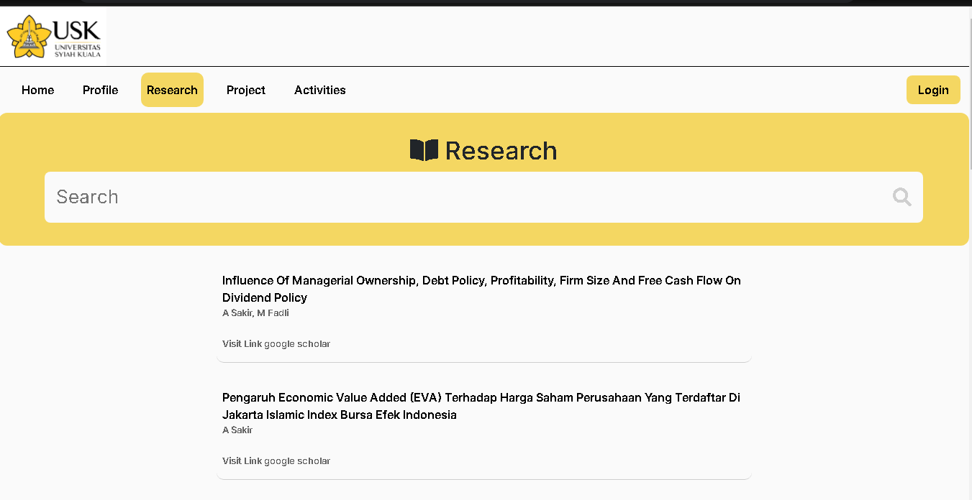Click the authors line A Sakir, M Fadli

click(255, 313)
